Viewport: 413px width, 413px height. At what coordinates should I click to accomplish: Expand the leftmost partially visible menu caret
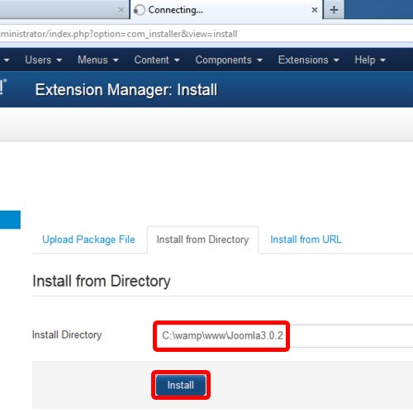pyautogui.click(x=7, y=59)
